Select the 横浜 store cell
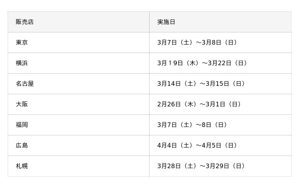The width and height of the screenshot is (306, 188). point(22,63)
